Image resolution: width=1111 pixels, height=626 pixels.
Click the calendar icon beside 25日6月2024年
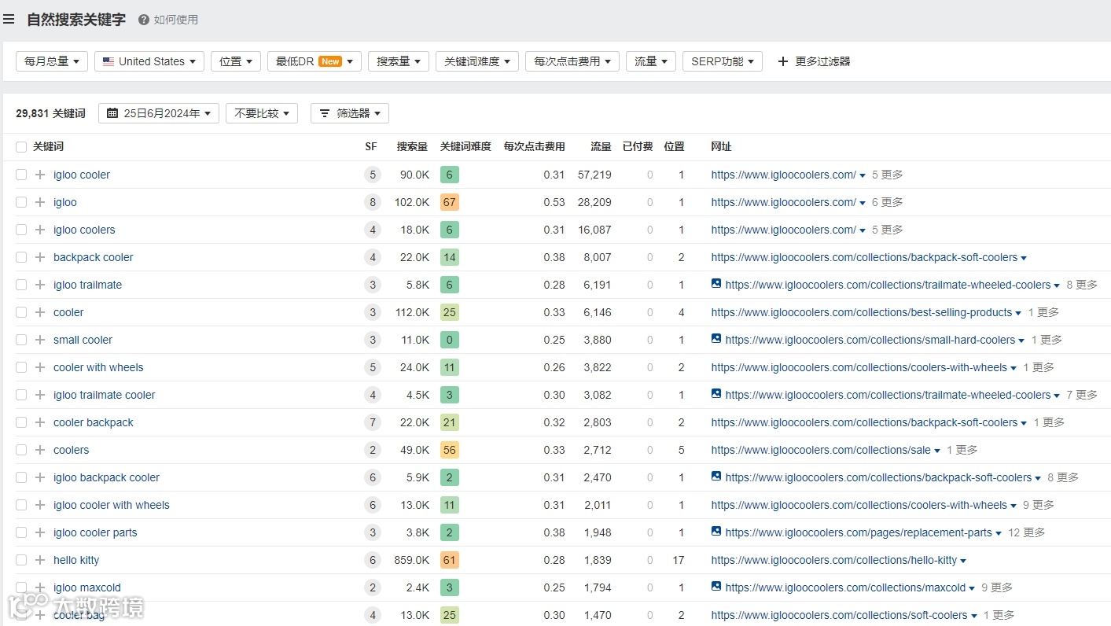[x=112, y=113]
